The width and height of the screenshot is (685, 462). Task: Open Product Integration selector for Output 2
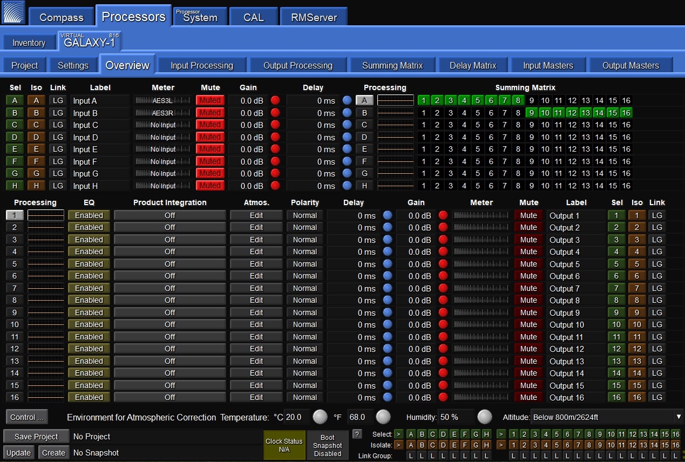169,228
